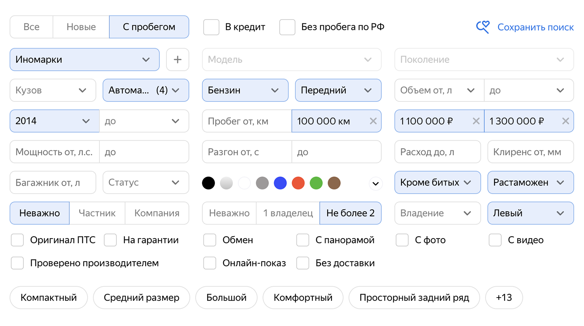The width and height of the screenshot is (584, 326).
Task: Open the 2014 year-from dropdown
Action: (x=55, y=121)
